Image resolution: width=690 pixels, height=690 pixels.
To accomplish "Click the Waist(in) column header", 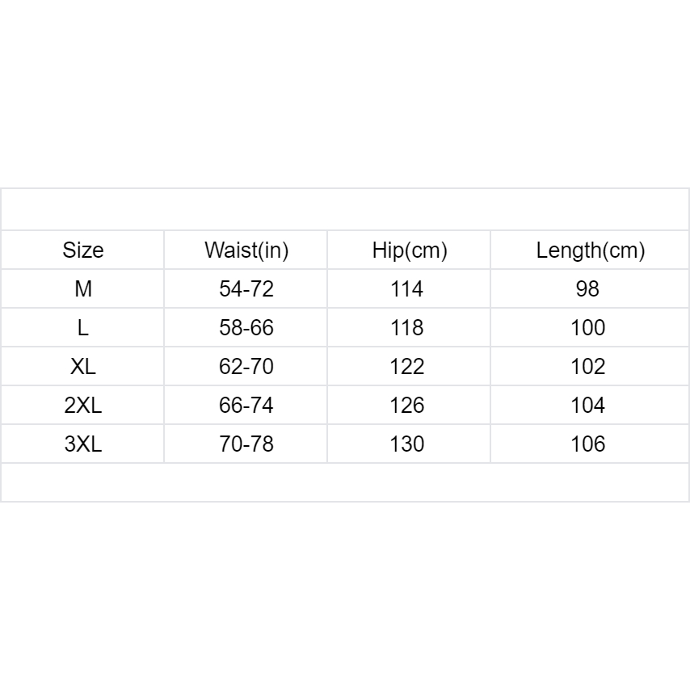I will 246,250.
